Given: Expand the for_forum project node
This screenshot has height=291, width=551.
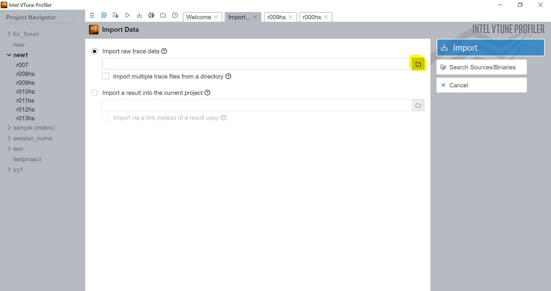Looking at the screenshot, I should [x=9, y=34].
